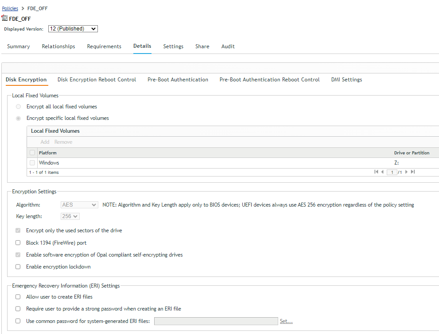439x334 pixels.
Task: Click Remove in Local Fixed Volumes
Action: 63,142
